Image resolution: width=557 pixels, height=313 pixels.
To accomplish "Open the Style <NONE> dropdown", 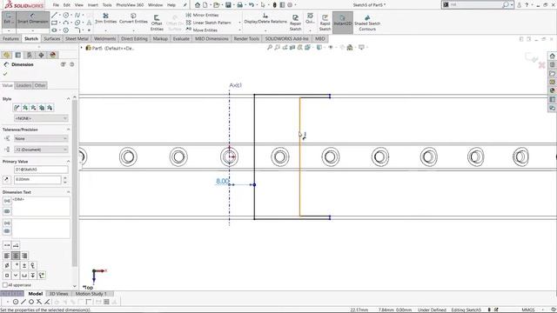I will (41, 118).
